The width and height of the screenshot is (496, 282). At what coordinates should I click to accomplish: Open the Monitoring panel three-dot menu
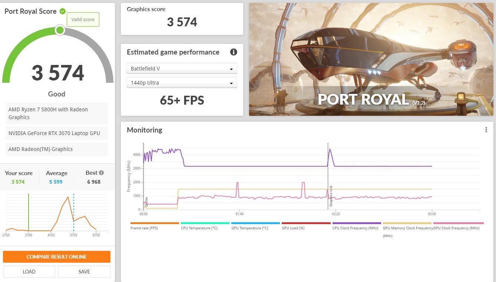[x=486, y=130]
